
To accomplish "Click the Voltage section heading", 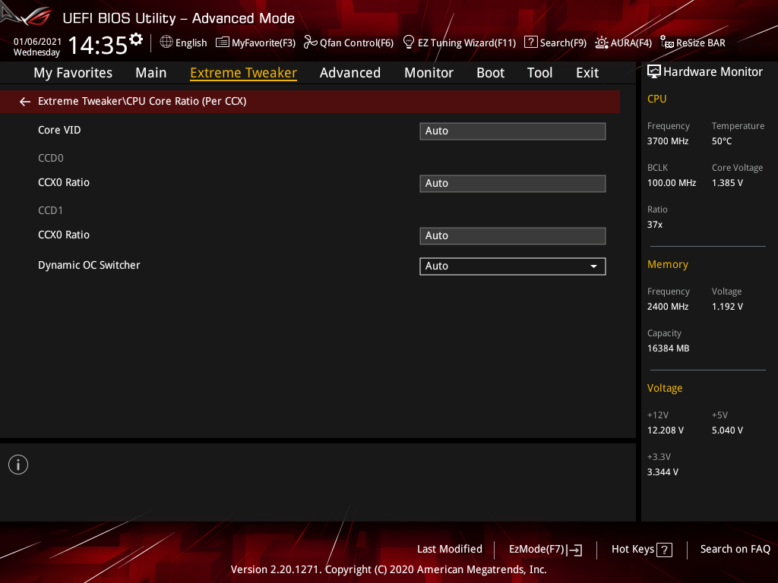I will tap(664, 388).
